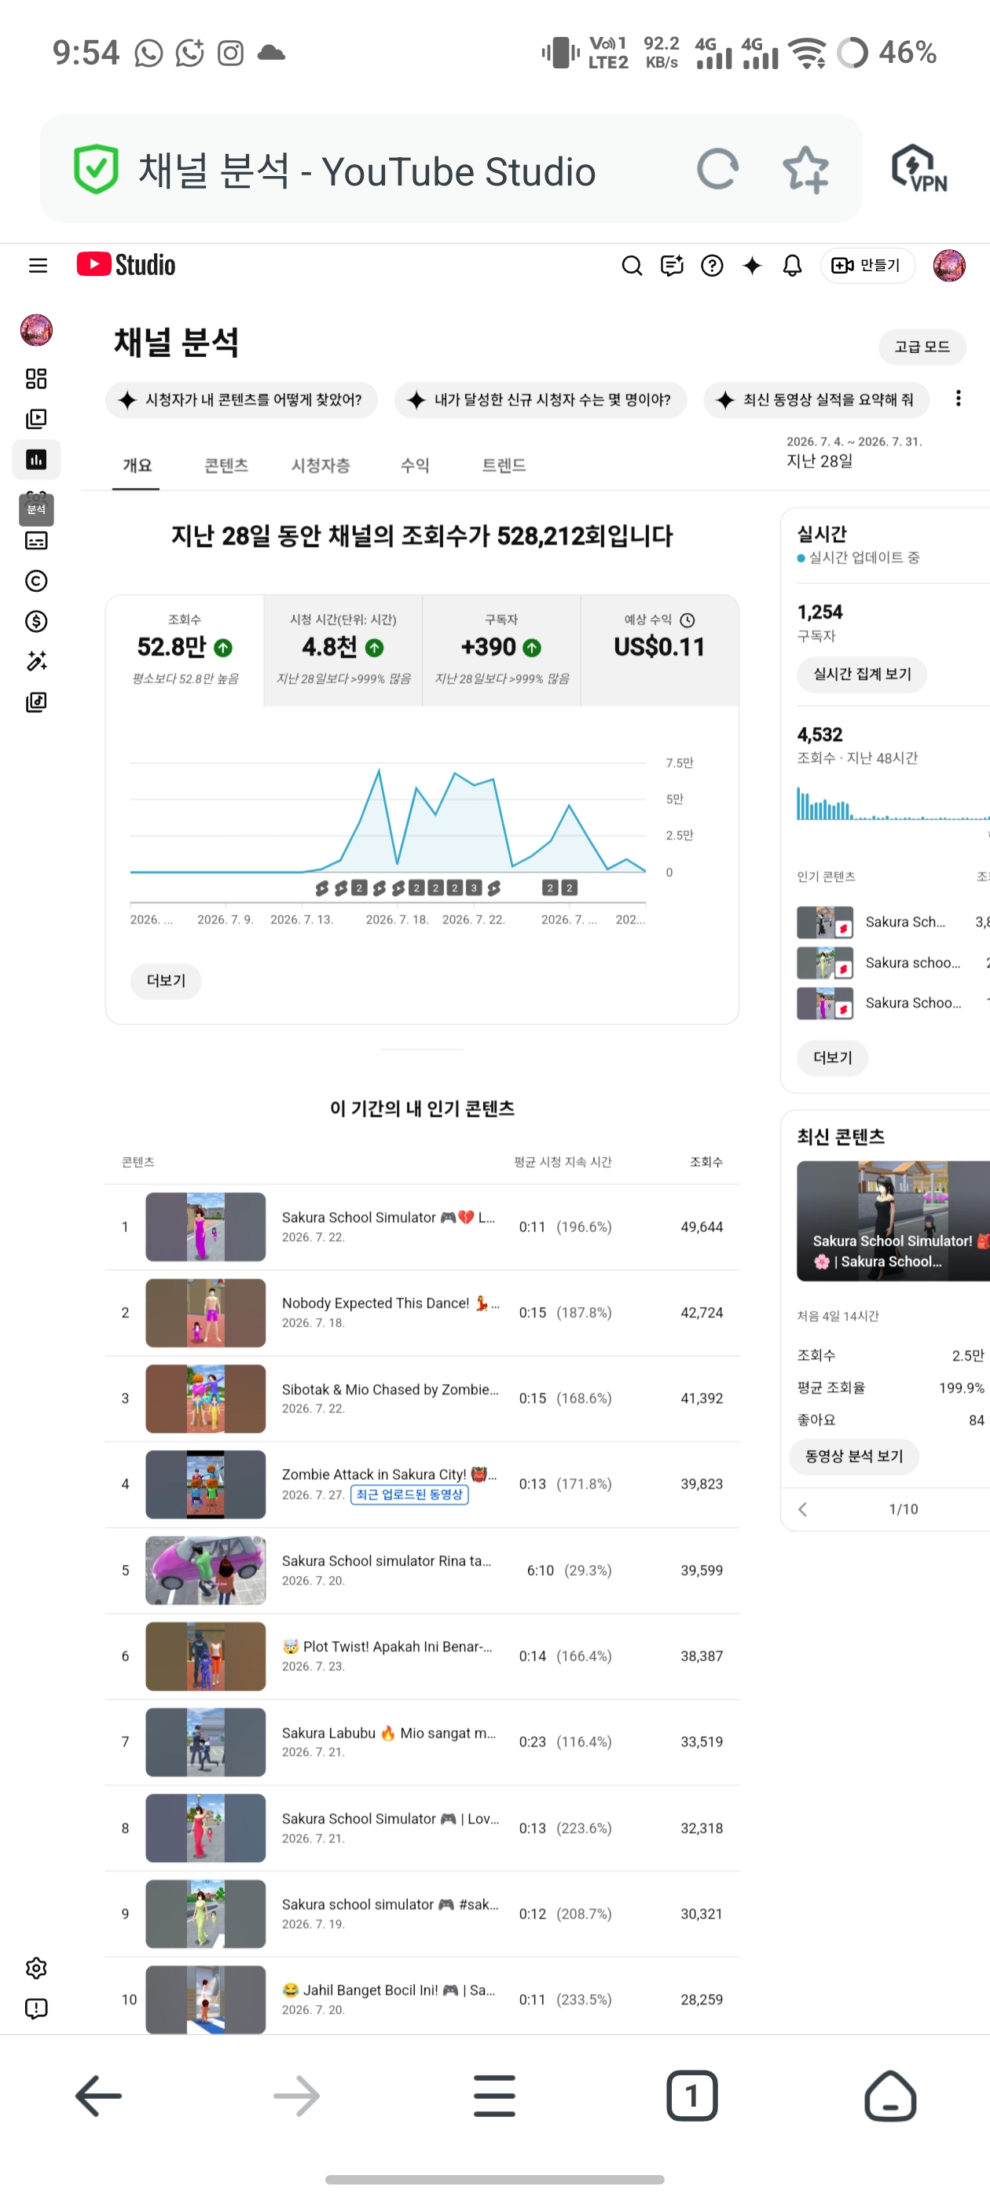Open 'Zombie Attack in Sakura City!' row
This screenshot has width=990, height=2201.
422,1484
